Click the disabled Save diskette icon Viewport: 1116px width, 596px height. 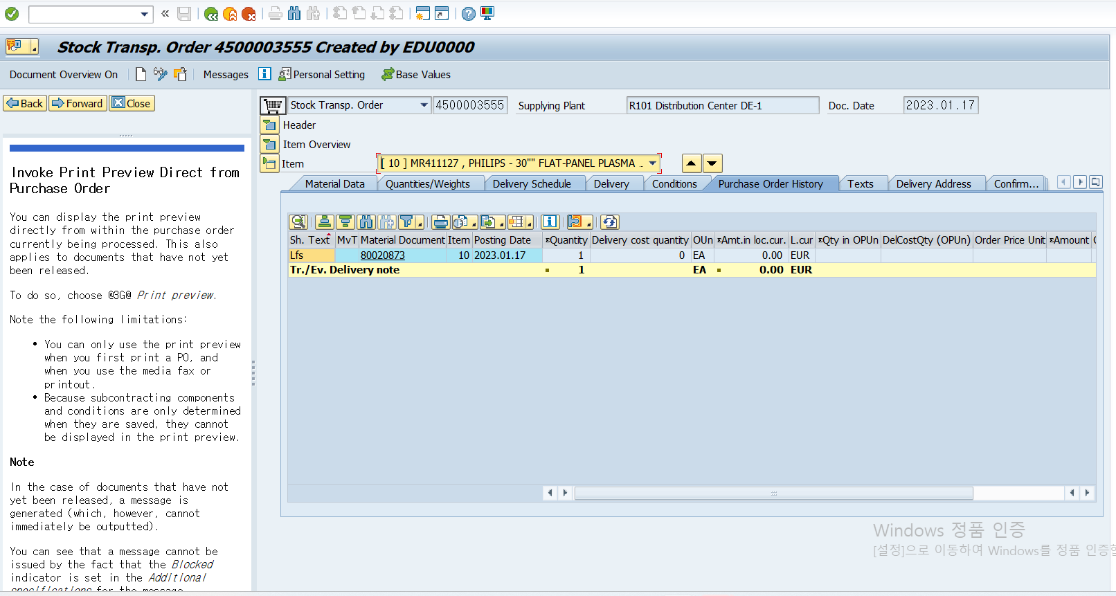[x=184, y=14]
